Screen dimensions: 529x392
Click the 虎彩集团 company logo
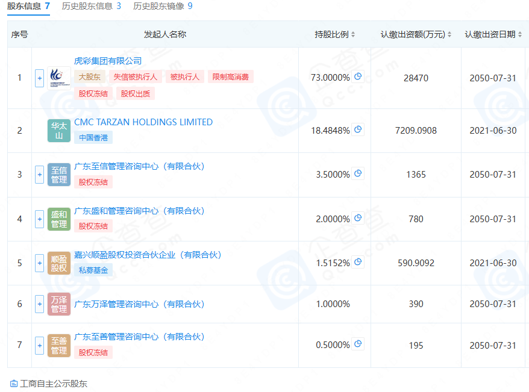[59, 78]
